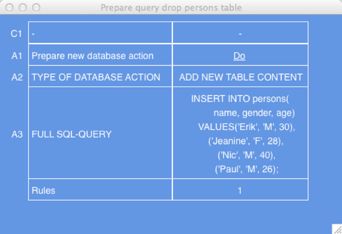The image size is (342, 234).
Task: Minimize the window with the middle titlebar button
Action: pos(23,8)
